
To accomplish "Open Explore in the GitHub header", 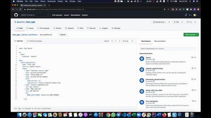I will (x=85, y=15).
